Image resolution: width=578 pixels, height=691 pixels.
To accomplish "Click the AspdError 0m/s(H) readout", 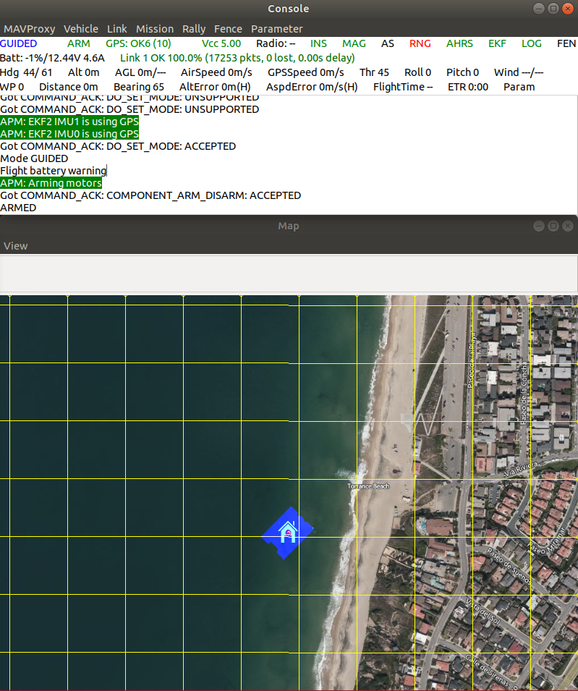I will click(x=312, y=88).
